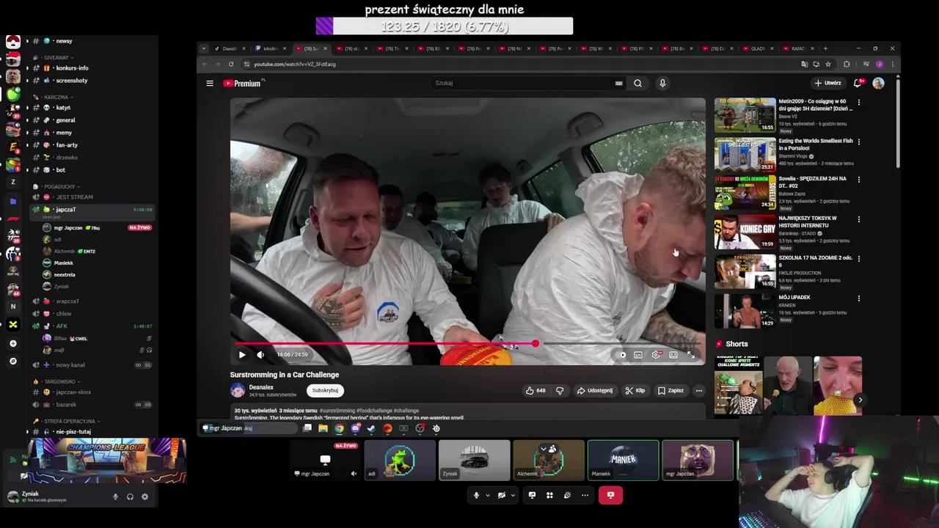939x528 pixels.
Task: Mute microphone in Discord call controls
Action: (x=476, y=495)
